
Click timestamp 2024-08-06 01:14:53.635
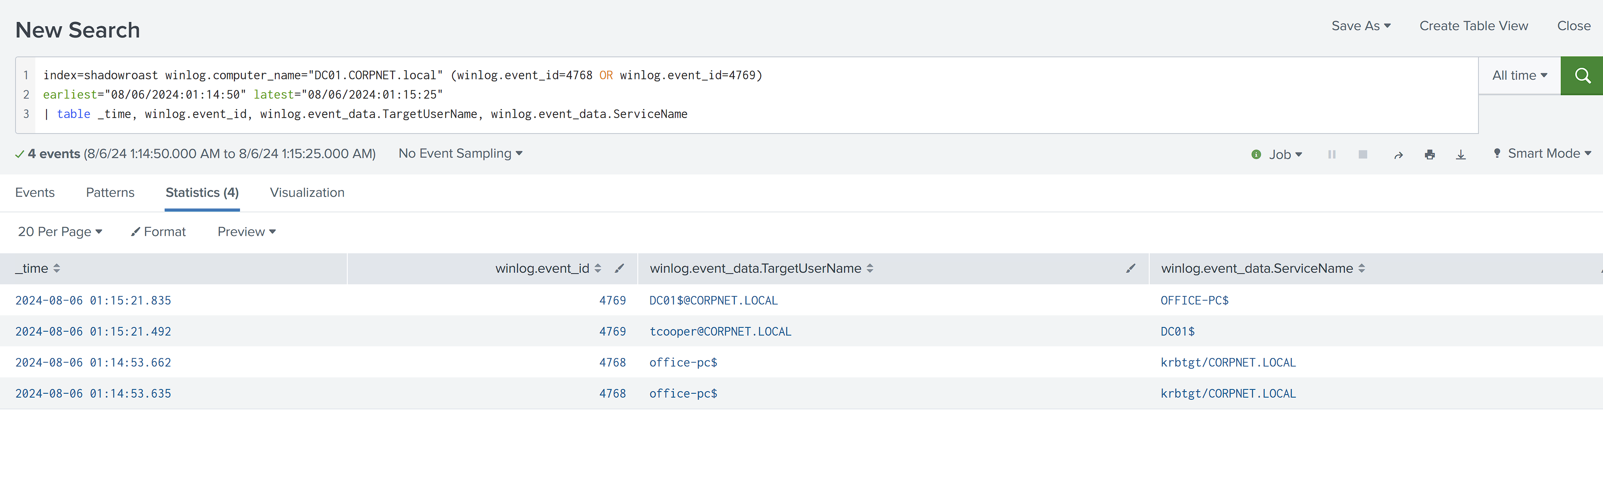(x=94, y=394)
